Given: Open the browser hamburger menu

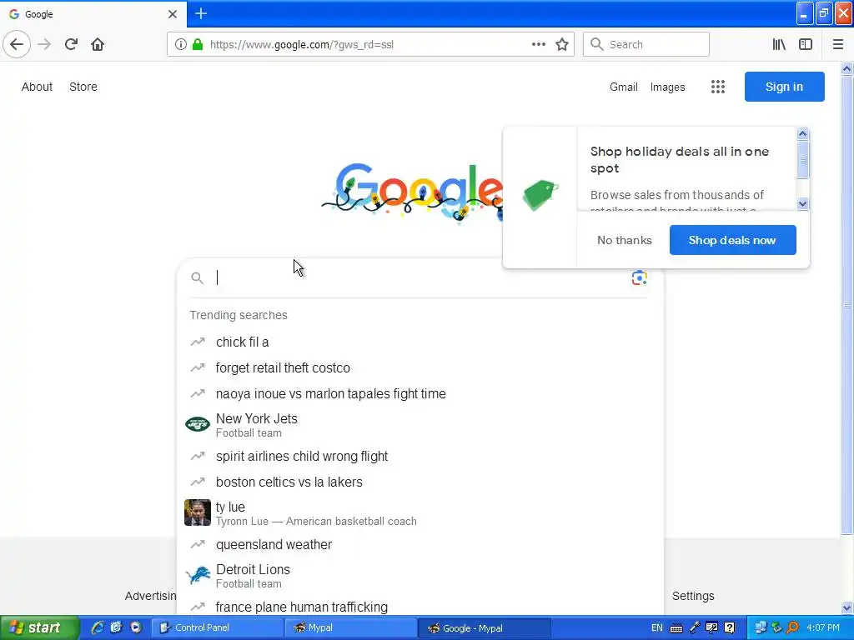Looking at the screenshot, I should pyautogui.click(x=838, y=45).
